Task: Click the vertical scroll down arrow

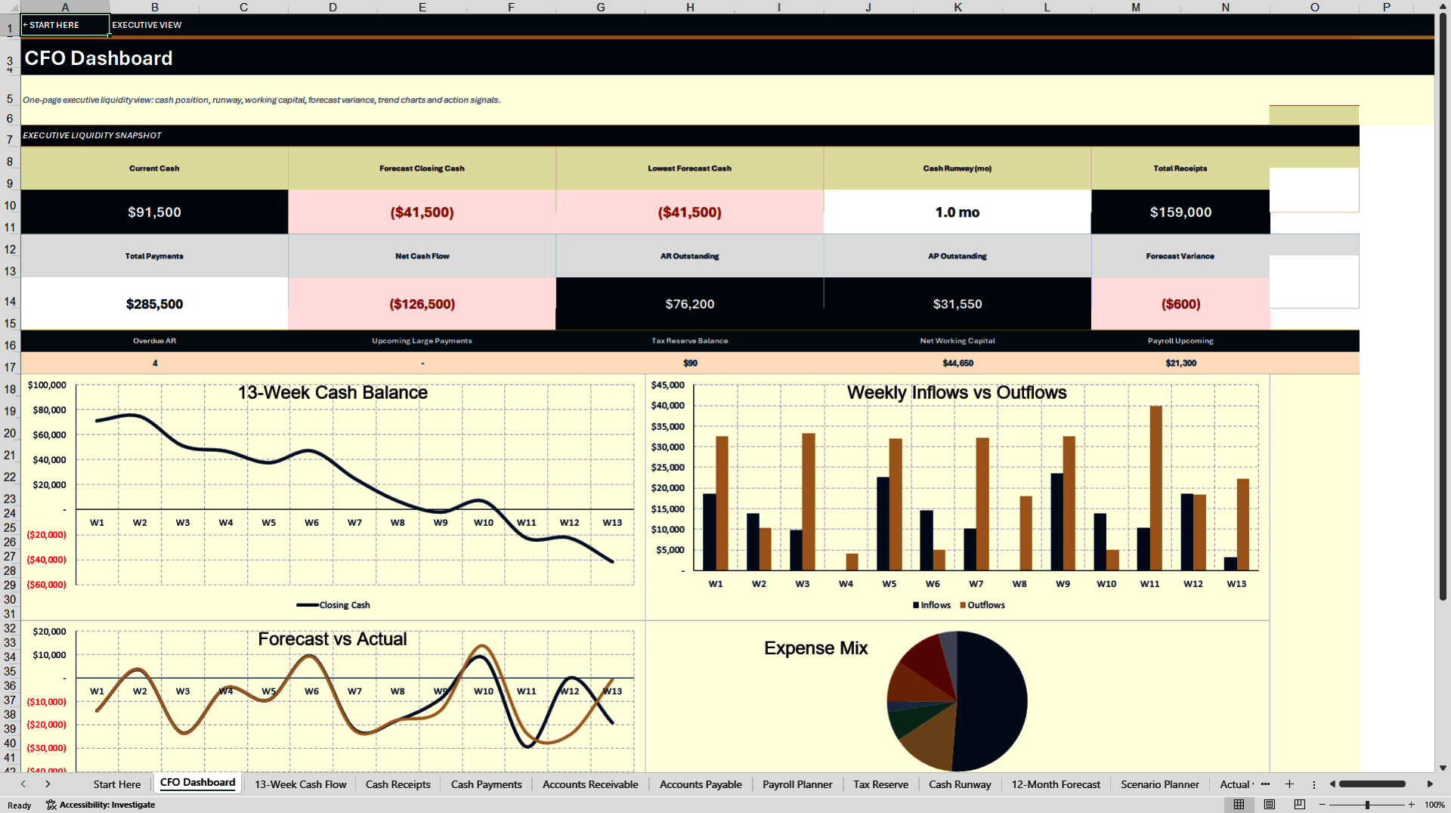Action: coord(1443,768)
